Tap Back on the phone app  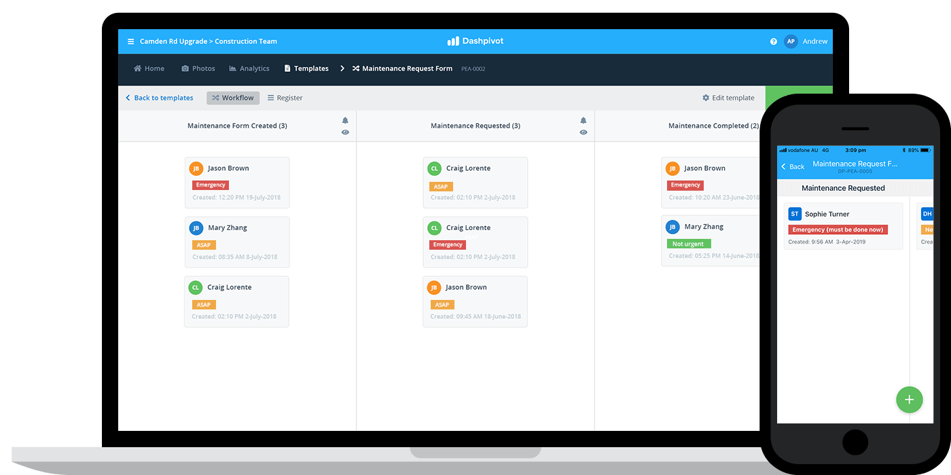(x=793, y=167)
